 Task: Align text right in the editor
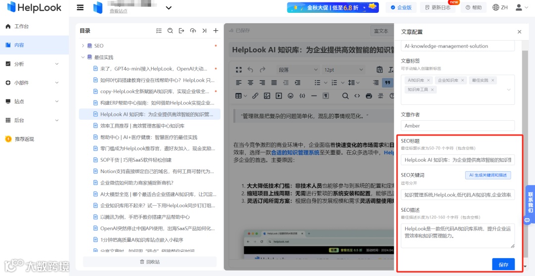(263, 83)
